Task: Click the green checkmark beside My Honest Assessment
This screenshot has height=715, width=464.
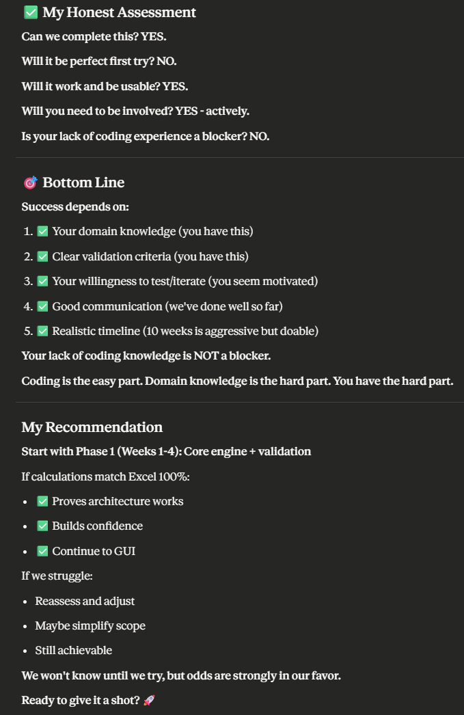Action: pyautogui.click(x=30, y=12)
